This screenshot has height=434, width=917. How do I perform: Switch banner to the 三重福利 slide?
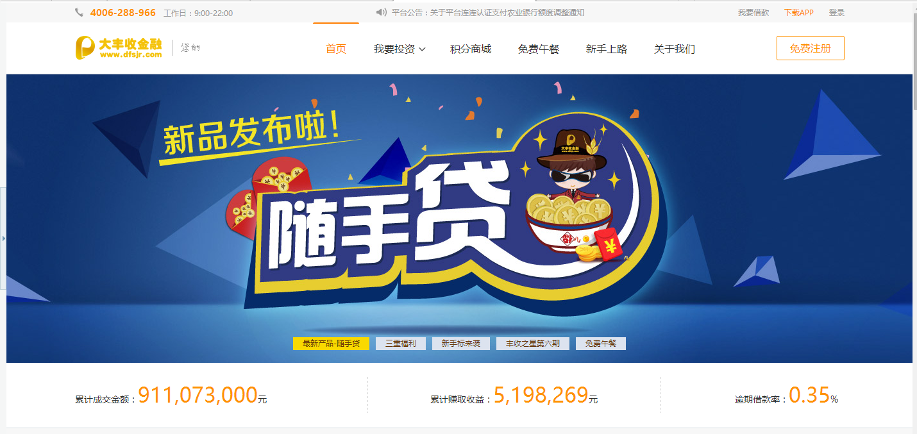pyautogui.click(x=400, y=344)
